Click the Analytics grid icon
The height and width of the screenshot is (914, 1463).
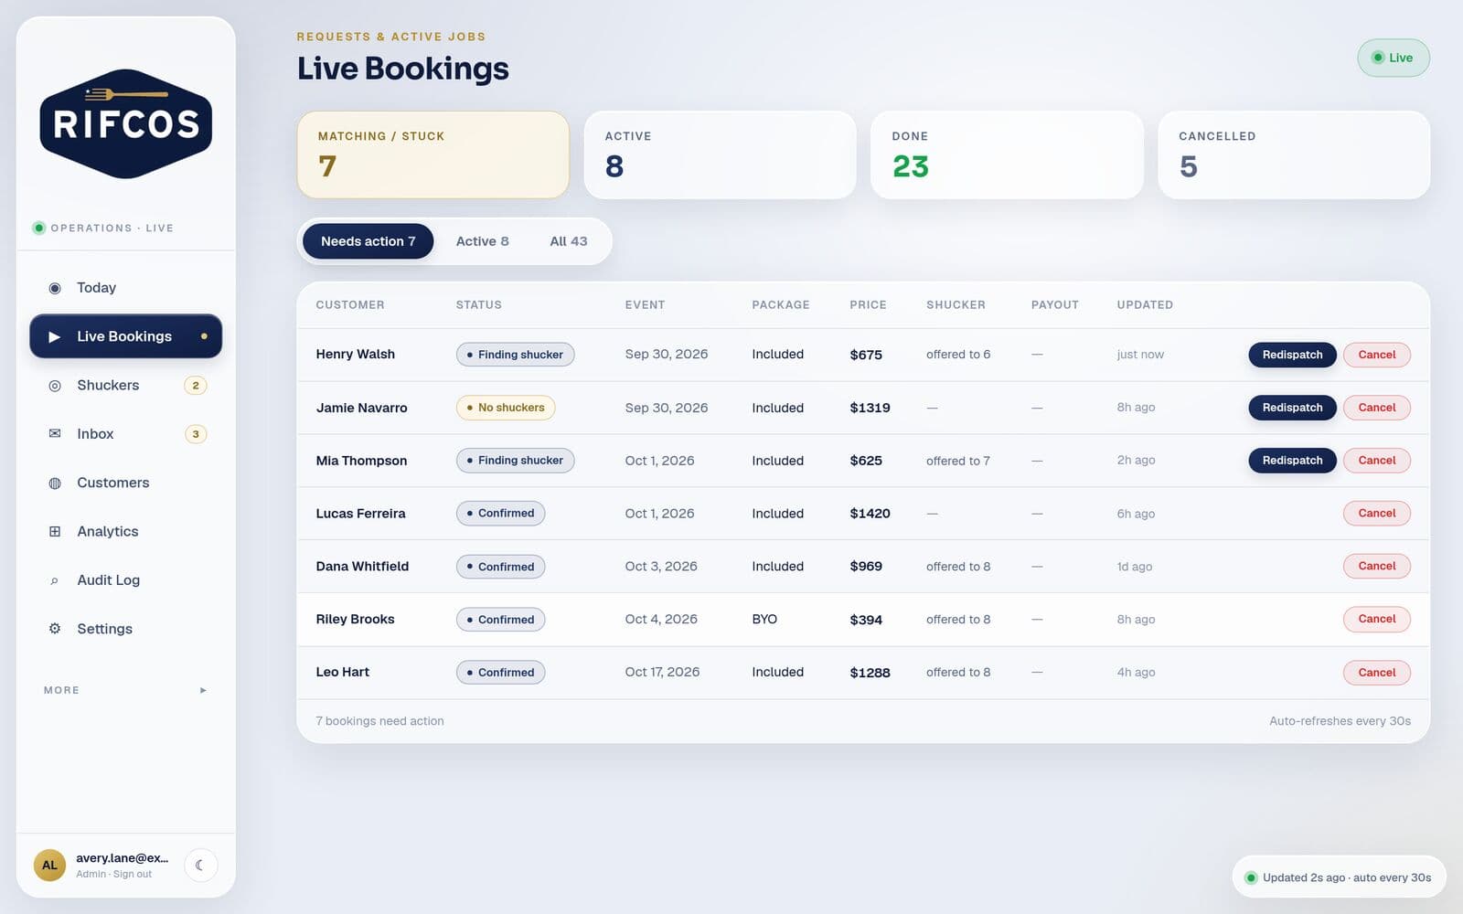55,531
